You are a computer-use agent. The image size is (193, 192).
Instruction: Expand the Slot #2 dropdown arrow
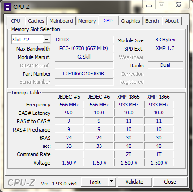[46, 40]
